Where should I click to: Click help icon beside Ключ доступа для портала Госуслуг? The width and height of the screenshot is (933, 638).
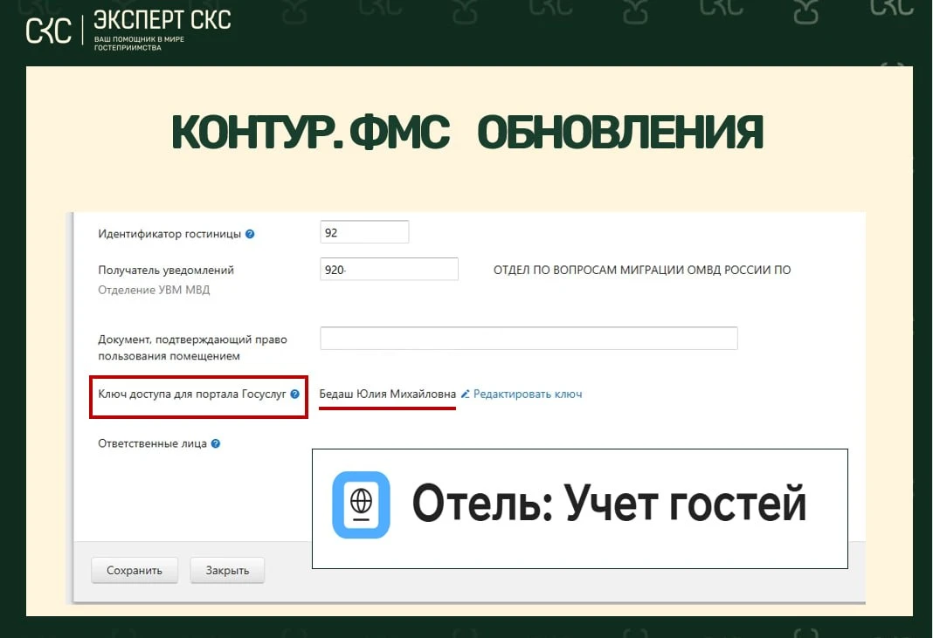pos(294,394)
